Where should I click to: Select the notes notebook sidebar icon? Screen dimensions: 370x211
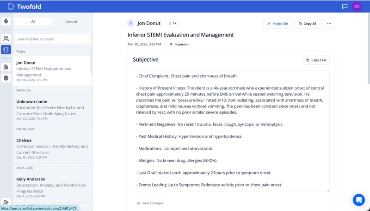[x=6, y=50]
